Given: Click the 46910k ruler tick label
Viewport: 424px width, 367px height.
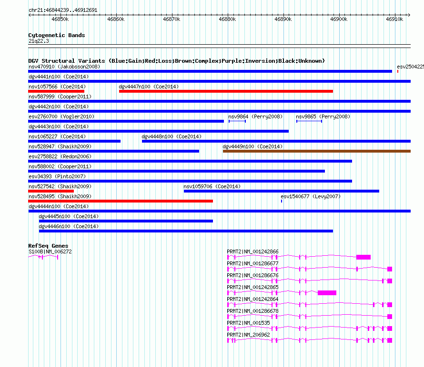Looking at the screenshot, I should 394,19.
